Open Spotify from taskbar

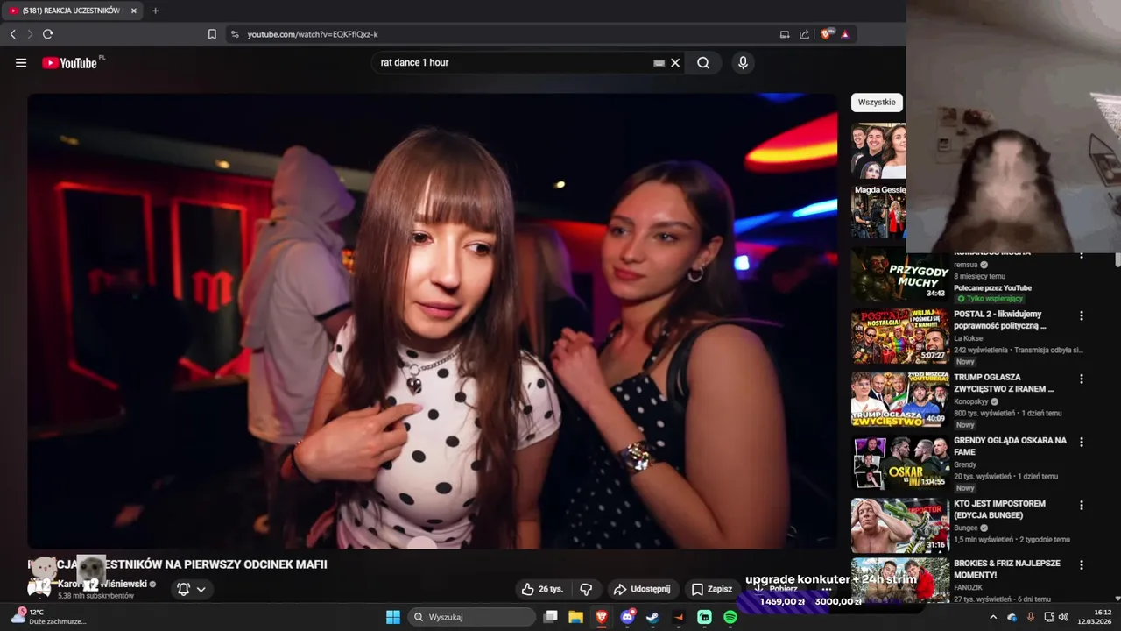click(730, 617)
